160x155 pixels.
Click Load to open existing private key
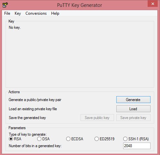[133, 109]
